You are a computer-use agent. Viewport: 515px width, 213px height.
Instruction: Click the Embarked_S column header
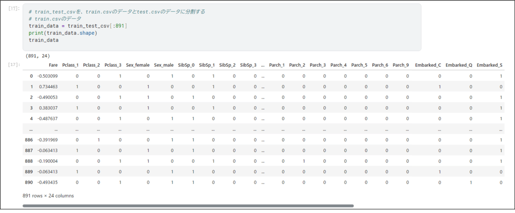(489, 65)
